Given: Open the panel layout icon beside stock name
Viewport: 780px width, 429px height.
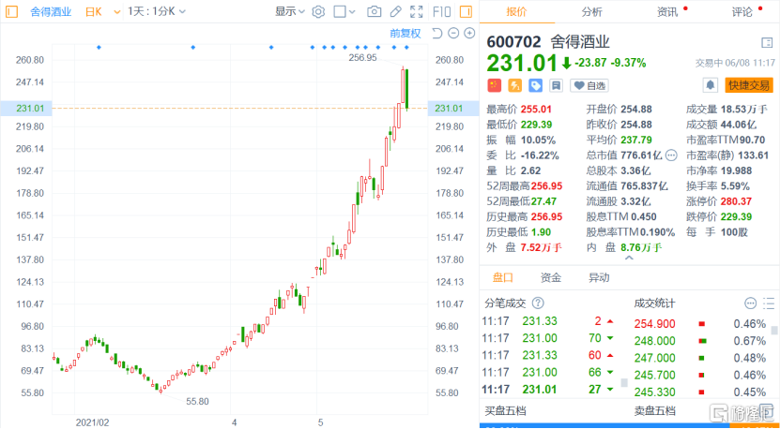Looking at the screenshot, I should 767,43.
